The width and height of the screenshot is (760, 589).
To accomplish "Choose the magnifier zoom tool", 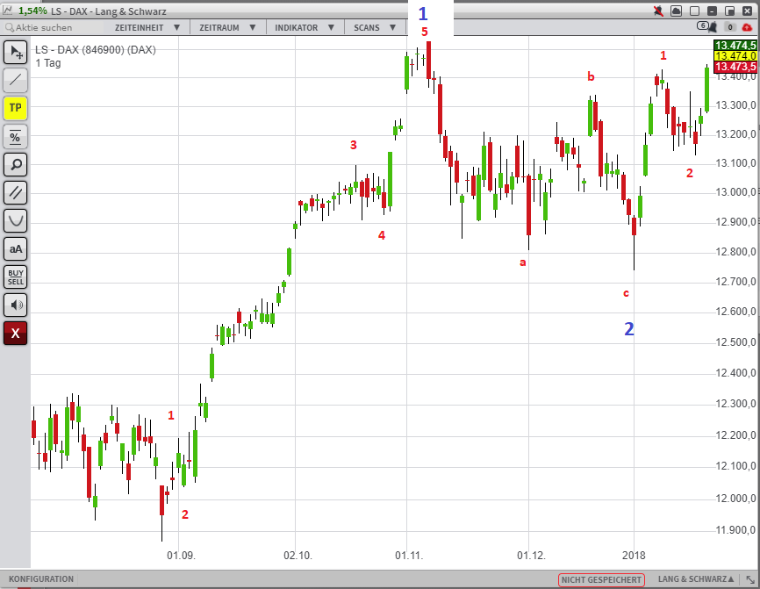I will 16,165.
